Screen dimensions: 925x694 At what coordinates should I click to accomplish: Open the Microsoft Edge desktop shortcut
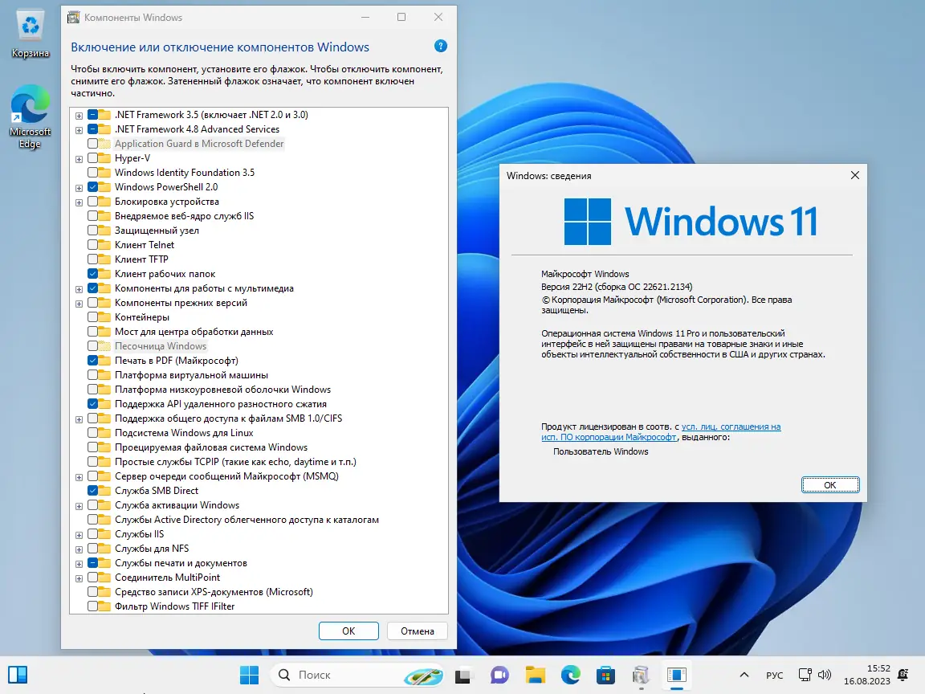[30, 116]
